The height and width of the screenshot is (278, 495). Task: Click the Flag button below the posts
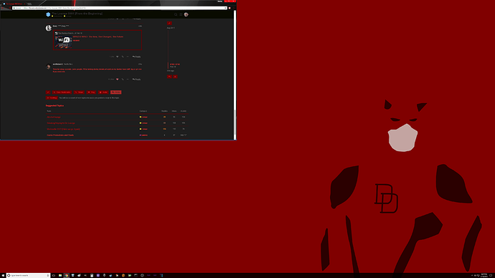pos(91,92)
